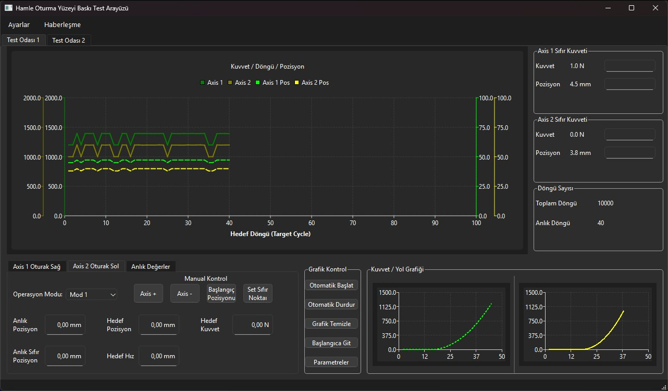Screen dimensions: 668x391
Task: Click the Anlık Pozisyon input field
Action: (65, 324)
